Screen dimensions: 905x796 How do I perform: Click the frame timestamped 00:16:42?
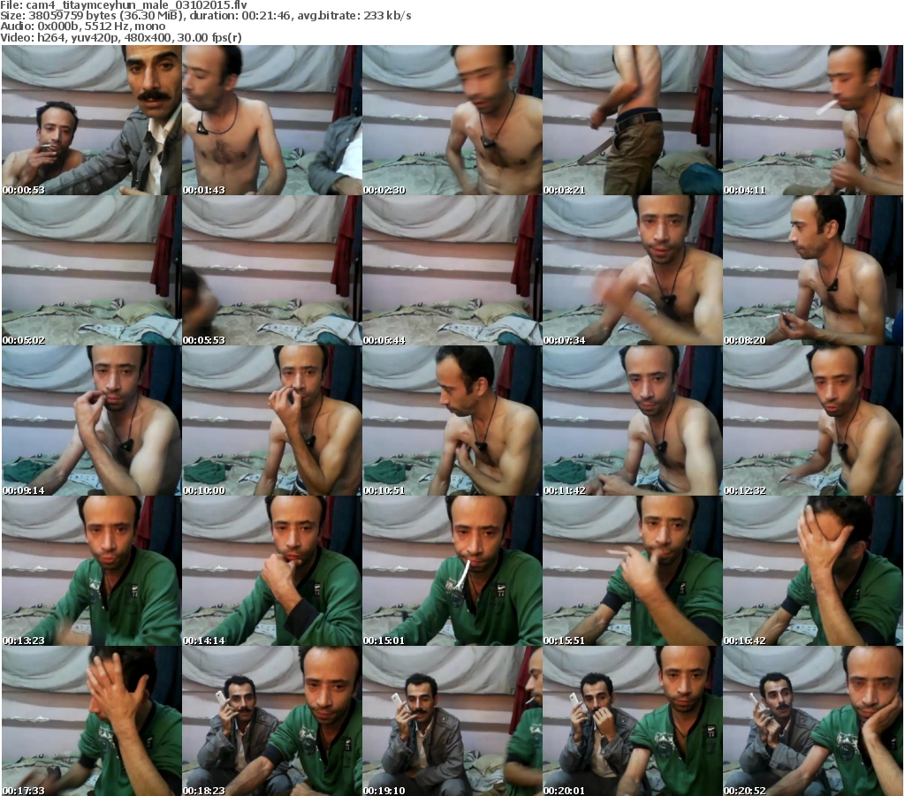[813, 571]
